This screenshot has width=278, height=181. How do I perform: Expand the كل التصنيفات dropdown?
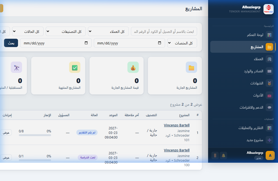coord(66,31)
